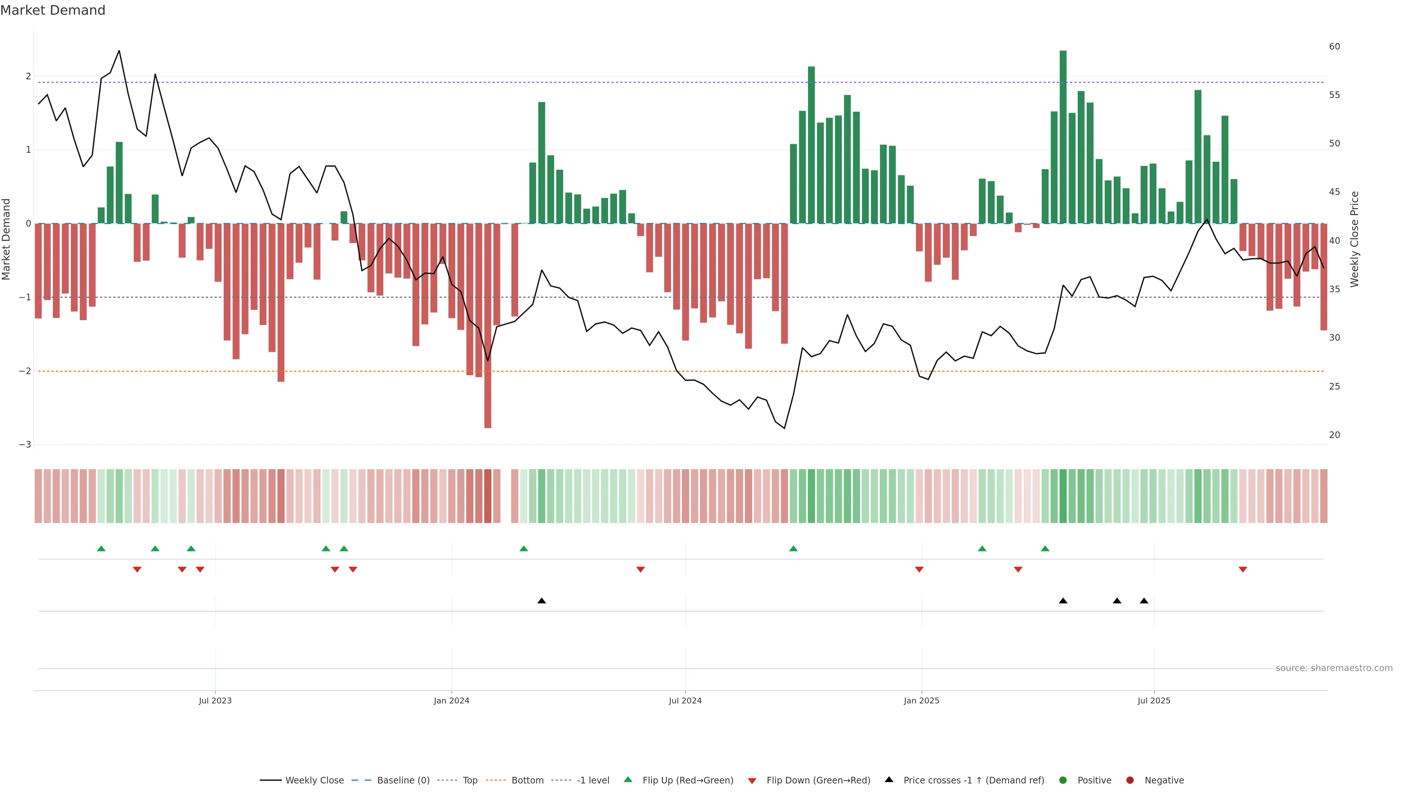Click the Weekly Close Price axis title
Image resolution: width=1411 pixels, height=793 pixels.
[x=1354, y=239]
